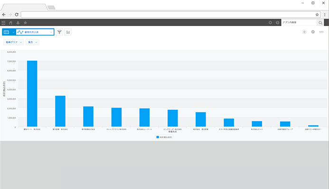Image resolution: width=329 pixels, height=189 pixels.
Task: Open the favorites star in dark header
Action: (25, 23)
